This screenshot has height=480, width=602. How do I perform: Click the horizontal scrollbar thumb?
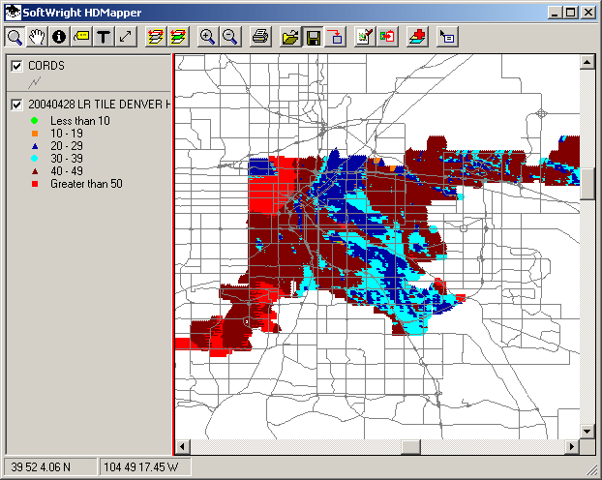[x=410, y=446]
